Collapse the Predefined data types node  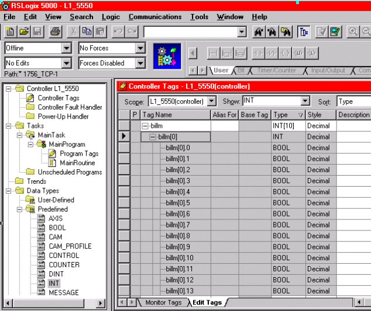point(20,209)
